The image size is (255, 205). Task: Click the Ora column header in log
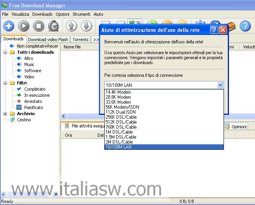pos(77,135)
